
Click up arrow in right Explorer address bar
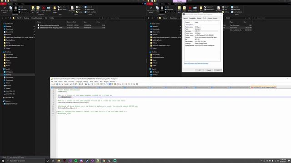point(157,18)
